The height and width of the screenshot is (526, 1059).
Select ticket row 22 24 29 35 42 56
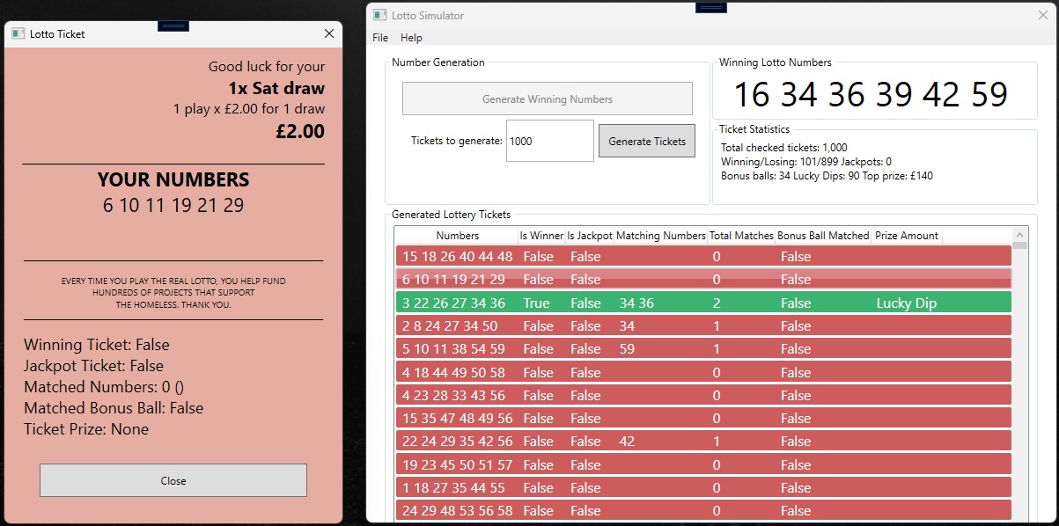point(702,442)
